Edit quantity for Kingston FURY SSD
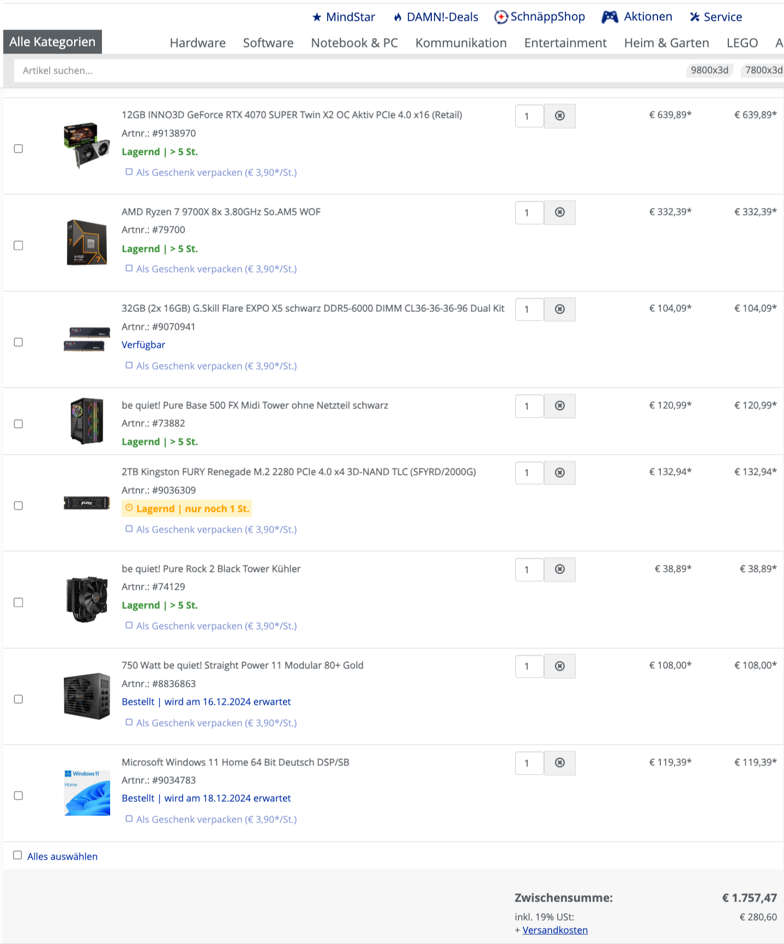784x944 pixels. tap(529, 473)
